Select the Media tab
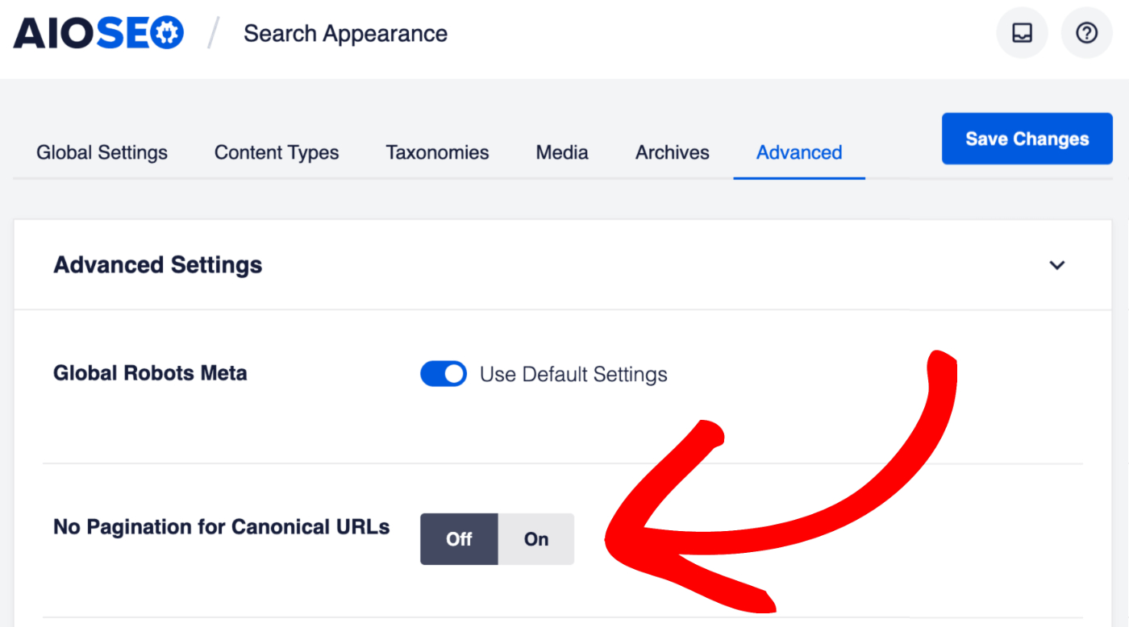This screenshot has height=627, width=1129. pos(561,152)
